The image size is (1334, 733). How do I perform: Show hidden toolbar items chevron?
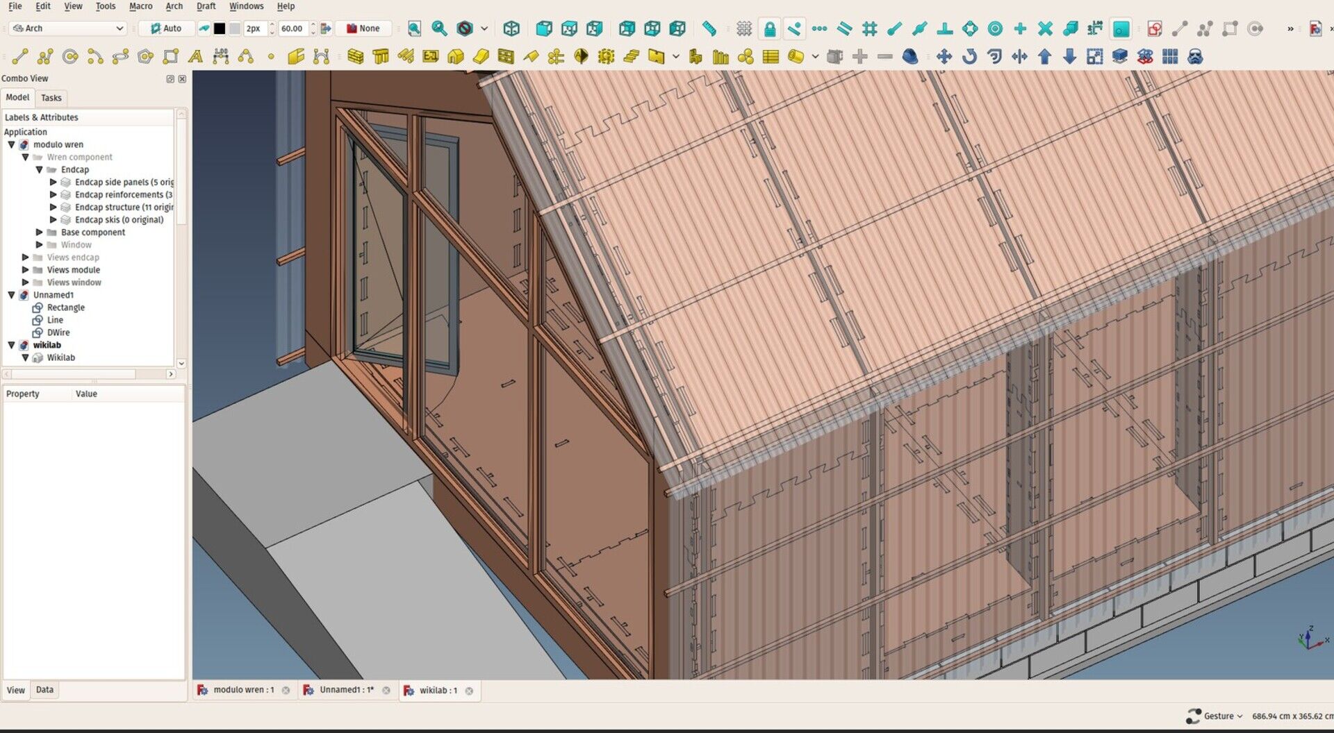click(1290, 28)
